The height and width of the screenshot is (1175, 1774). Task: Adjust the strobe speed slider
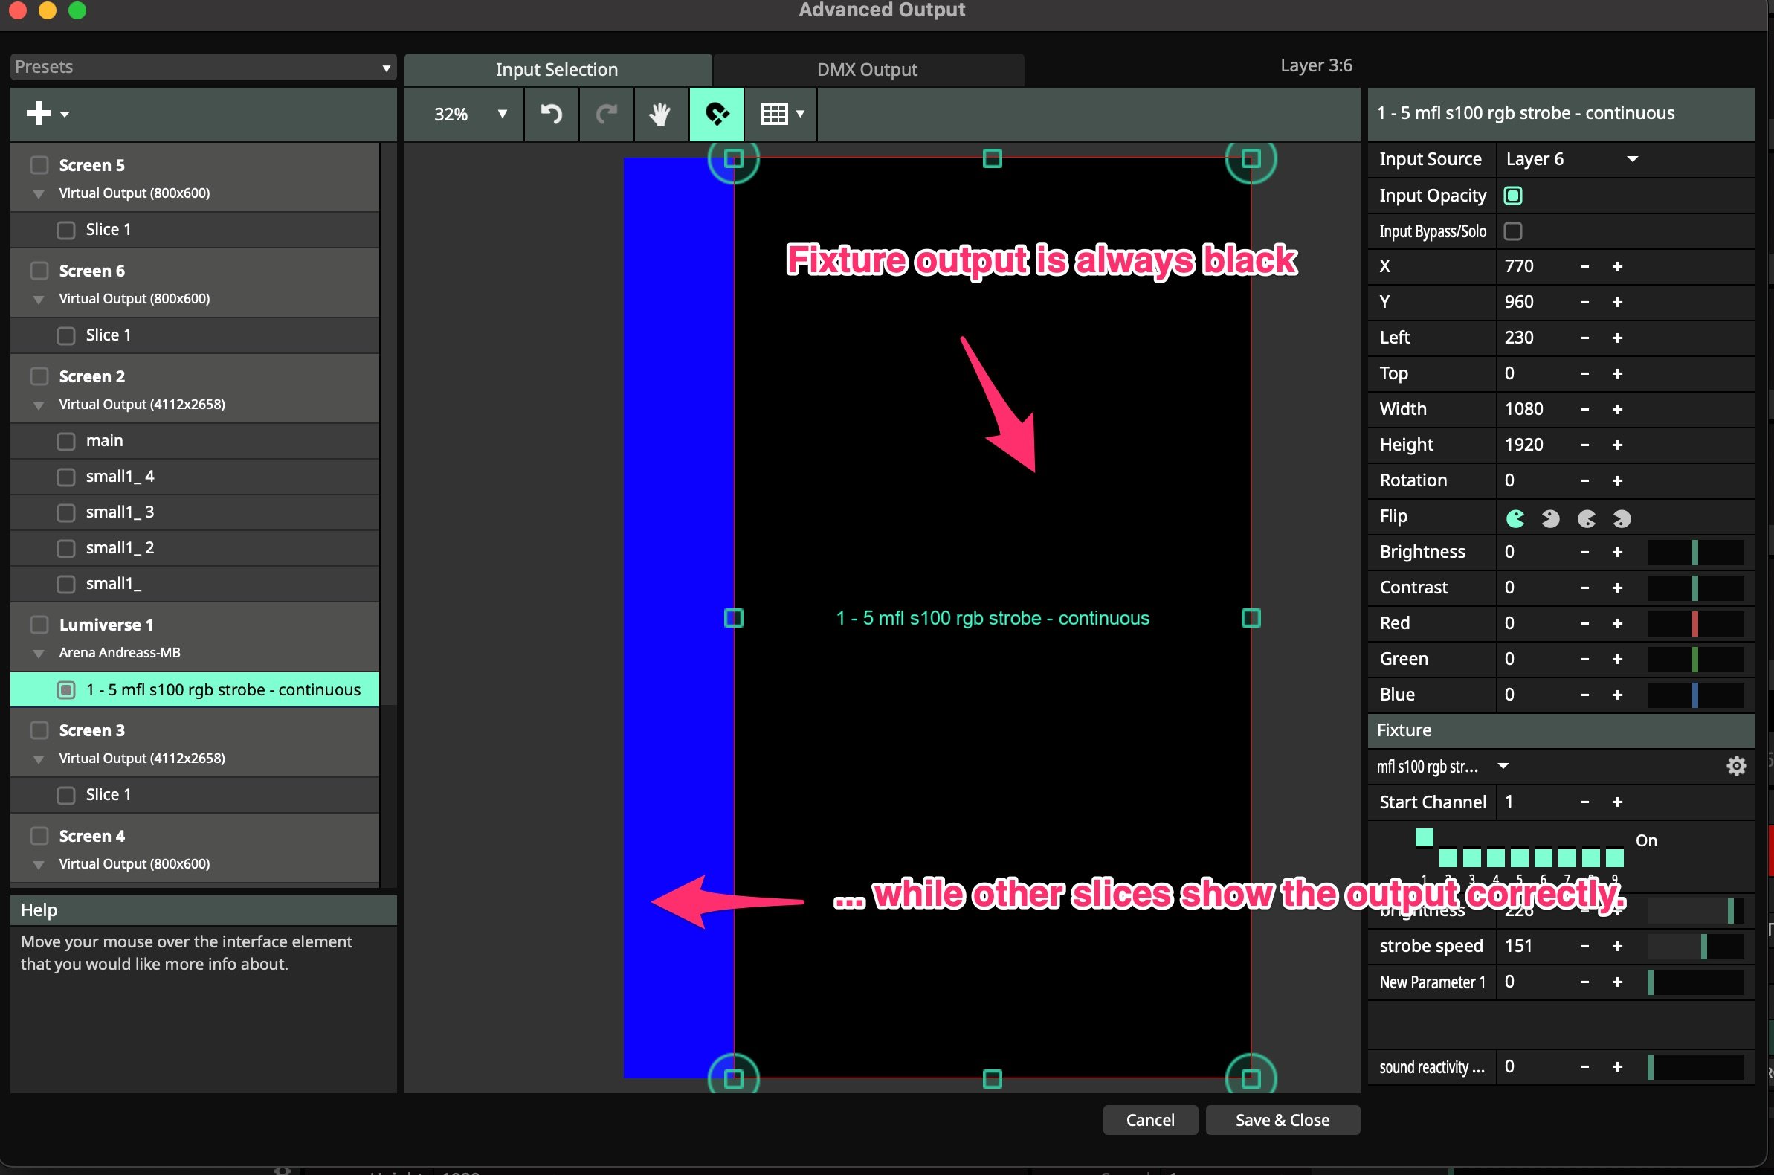pos(1694,947)
